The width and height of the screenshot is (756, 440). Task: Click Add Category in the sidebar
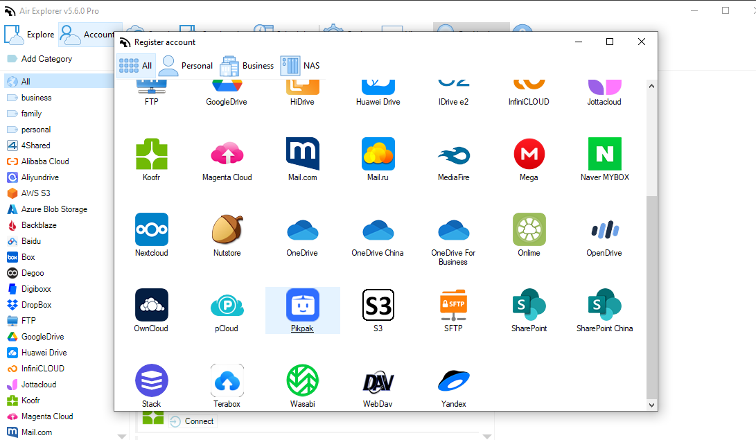tap(47, 59)
